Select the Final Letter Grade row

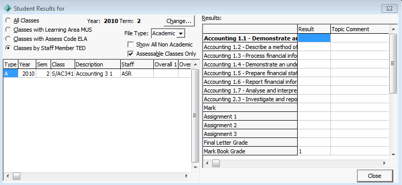tap(250, 143)
